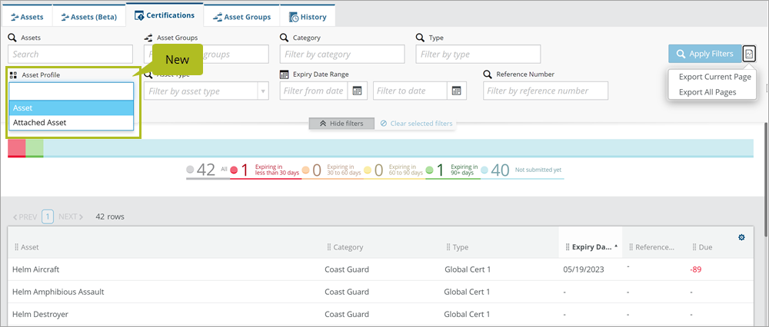Image resolution: width=769 pixels, height=327 pixels.
Task: Choose Export Current Page
Action: tap(714, 77)
